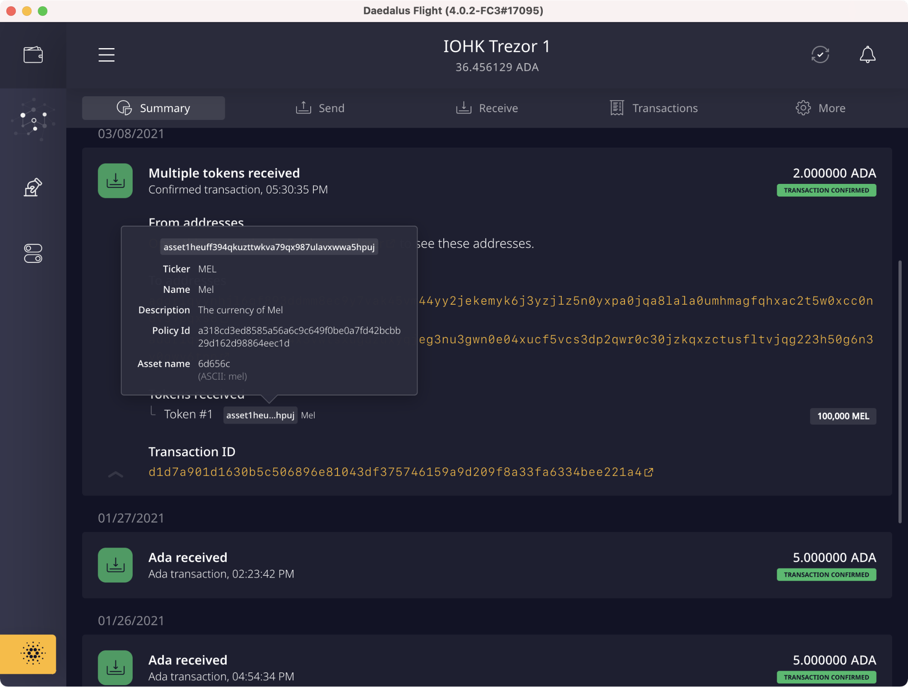Open the Receive tab
The height and width of the screenshot is (687, 908).
point(487,108)
